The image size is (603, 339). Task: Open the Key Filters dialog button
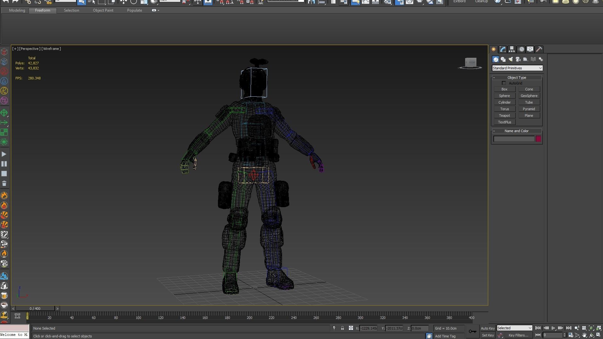point(518,336)
